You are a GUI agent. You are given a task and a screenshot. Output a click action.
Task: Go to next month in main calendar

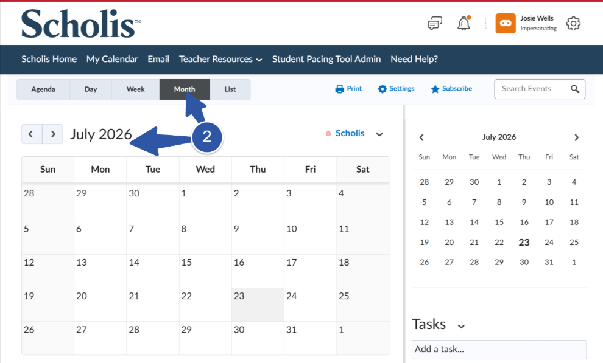tap(52, 134)
